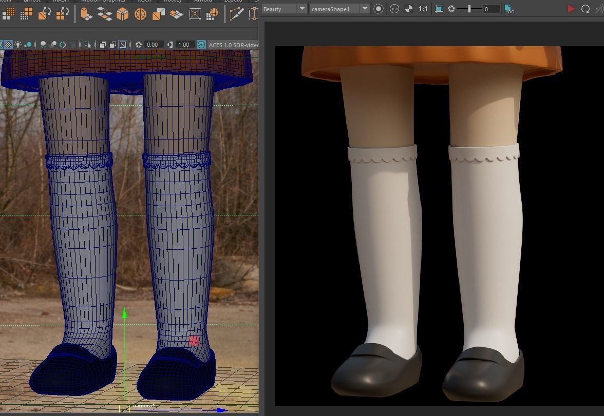This screenshot has width=604, height=416.
Task: Switch to the XGen shelf tab
Action: [x=144, y=1]
